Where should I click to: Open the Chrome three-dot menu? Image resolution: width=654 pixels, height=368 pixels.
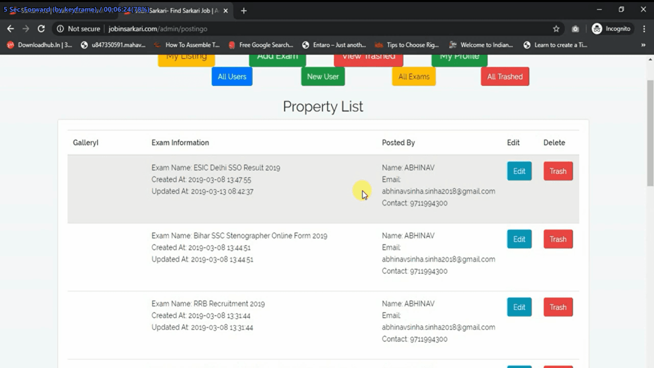[x=643, y=29]
